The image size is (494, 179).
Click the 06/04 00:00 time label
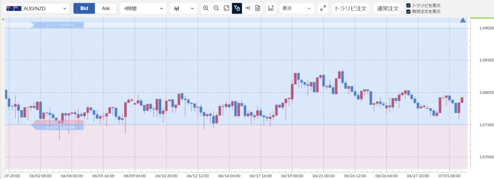click(72, 176)
